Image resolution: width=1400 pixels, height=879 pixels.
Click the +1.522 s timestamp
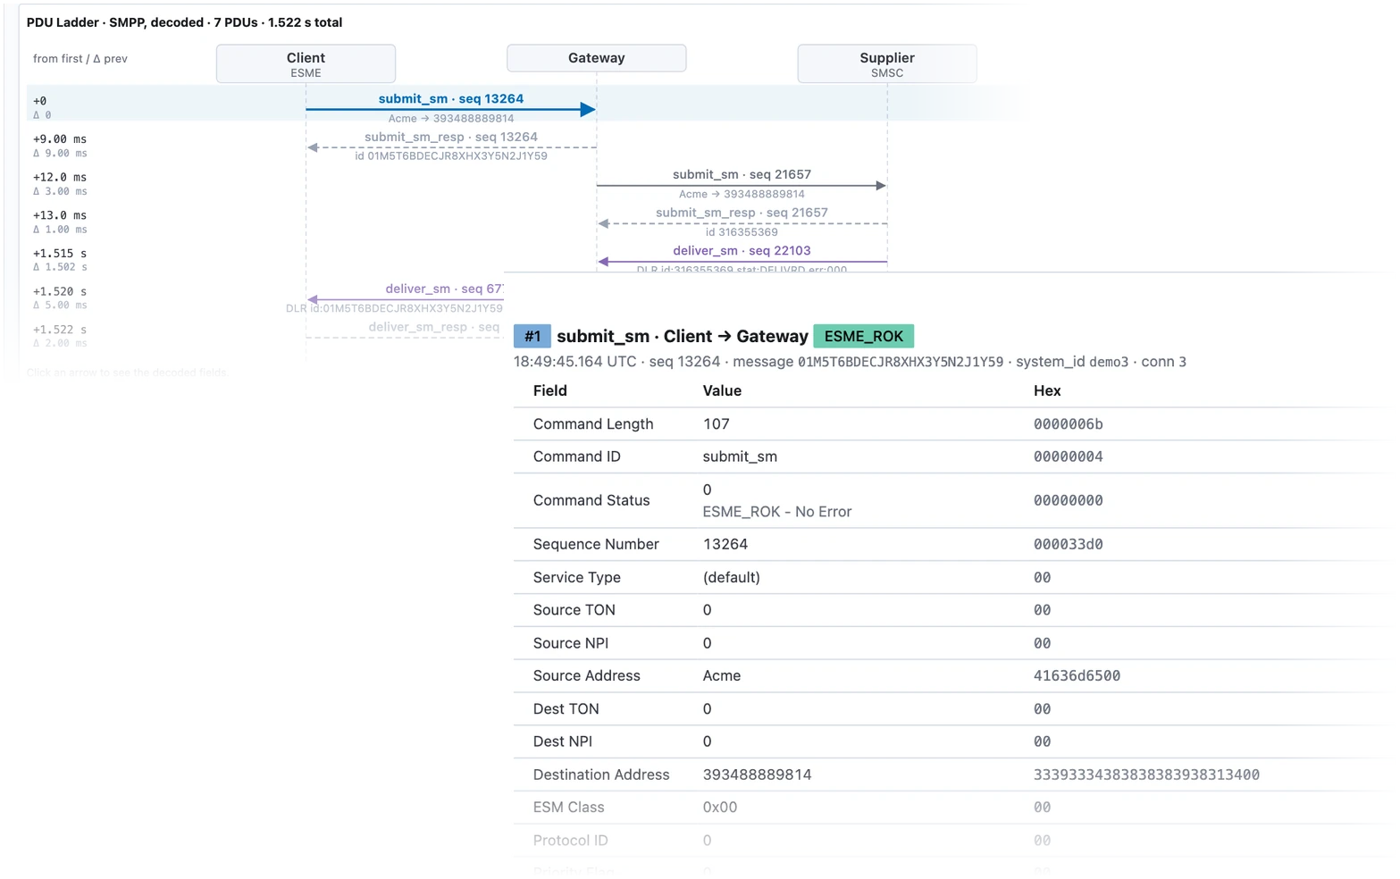[60, 330]
